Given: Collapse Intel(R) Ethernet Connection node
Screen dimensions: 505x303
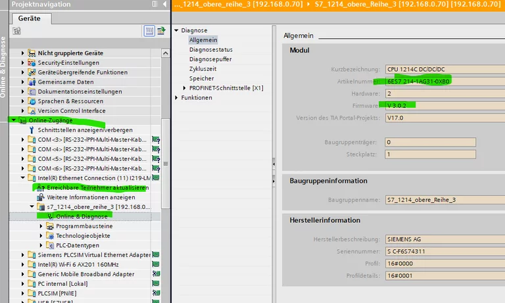Looking at the screenshot, I should (22, 177).
